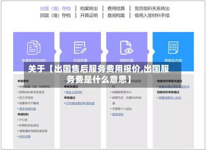
Task: Click the 申请材料 heading
Action: [23, 114]
